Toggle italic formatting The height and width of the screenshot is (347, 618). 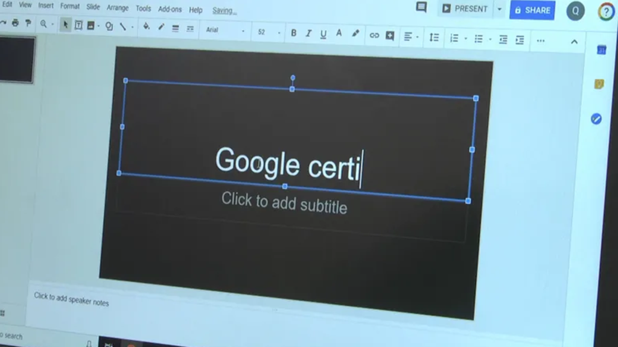pyautogui.click(x=308, y=34)
